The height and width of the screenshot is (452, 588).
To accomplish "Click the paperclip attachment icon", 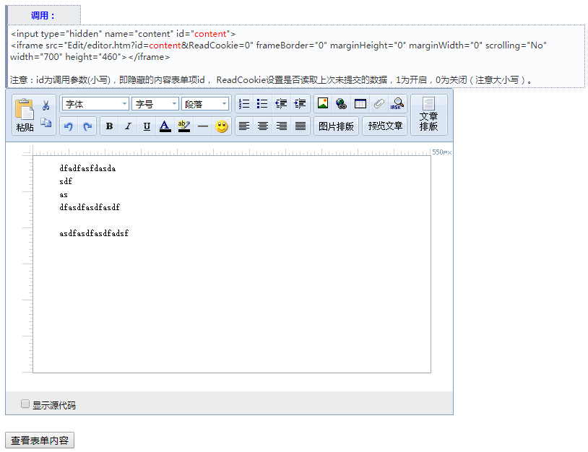I will (379, 103).
